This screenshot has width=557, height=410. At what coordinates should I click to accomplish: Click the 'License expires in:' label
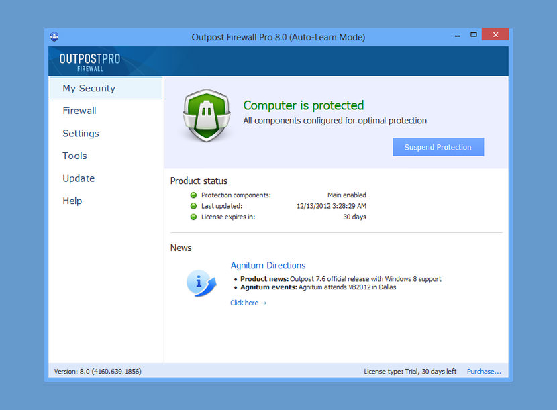point(228,217)
